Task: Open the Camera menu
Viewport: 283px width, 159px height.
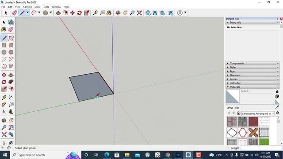Action: click(27, 7)
